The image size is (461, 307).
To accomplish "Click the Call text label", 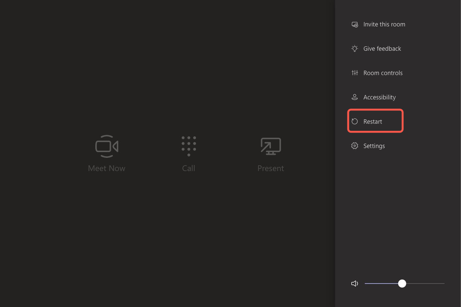I will click(x=189, y=169).
